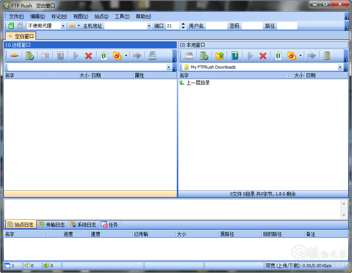Screen dimensions: 352x273
Task: Click local pane red X delete icon
Action: click(x=263, y=55)
